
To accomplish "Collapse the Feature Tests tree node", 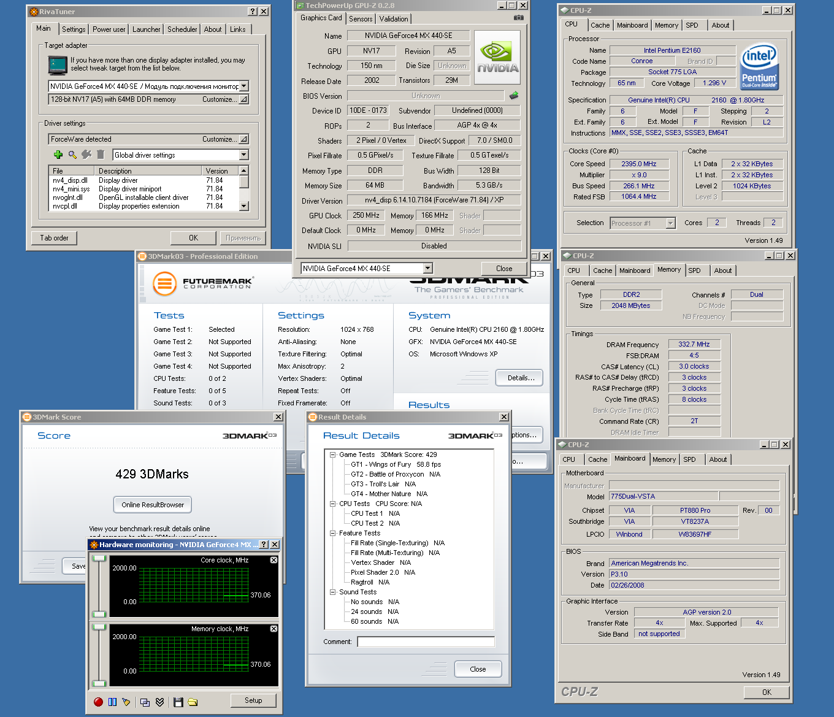I will point(333,533).
